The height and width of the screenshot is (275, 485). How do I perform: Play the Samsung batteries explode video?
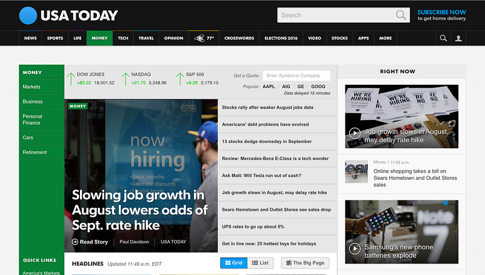click(355, 249)
